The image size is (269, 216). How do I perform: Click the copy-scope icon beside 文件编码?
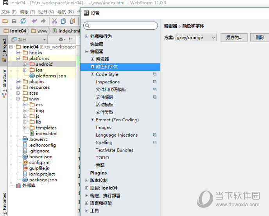[155, 97]
